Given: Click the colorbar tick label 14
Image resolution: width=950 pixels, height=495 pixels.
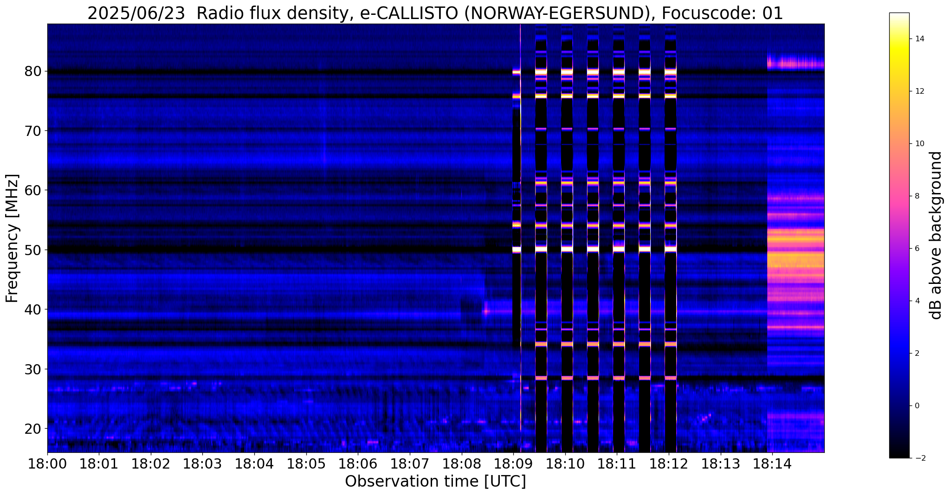Looking at the screenshot, I should coord(919,39).
